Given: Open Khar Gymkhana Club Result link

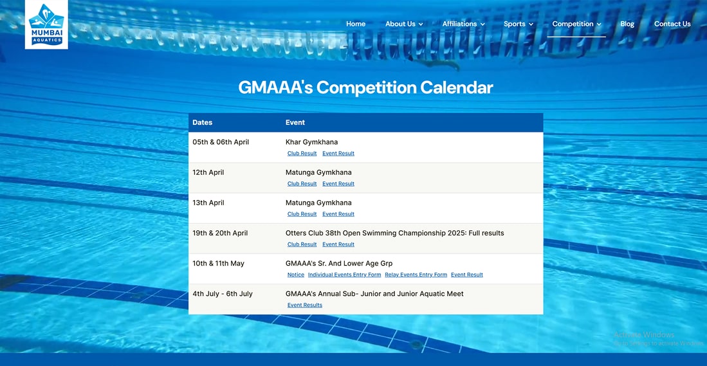Looking at the screenshot, I should pyautogui.click(x=302, y=154).
